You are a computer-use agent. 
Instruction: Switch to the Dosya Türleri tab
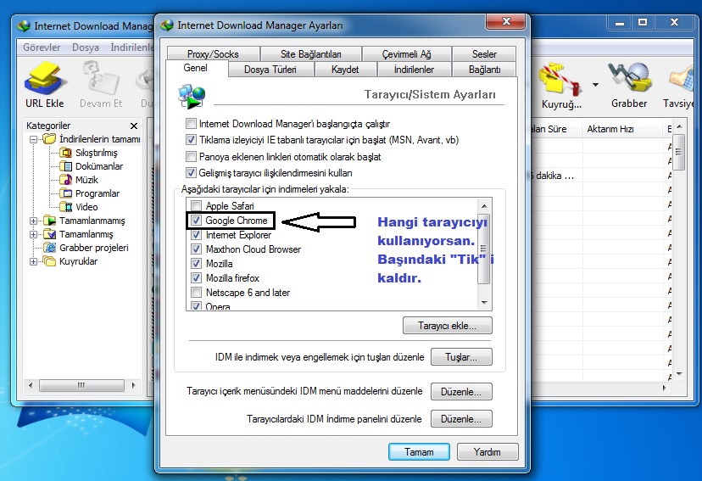[270, 70]
